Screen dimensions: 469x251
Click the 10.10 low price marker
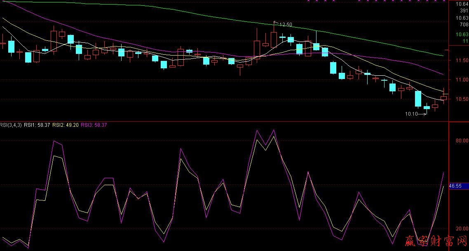point(411,114)
